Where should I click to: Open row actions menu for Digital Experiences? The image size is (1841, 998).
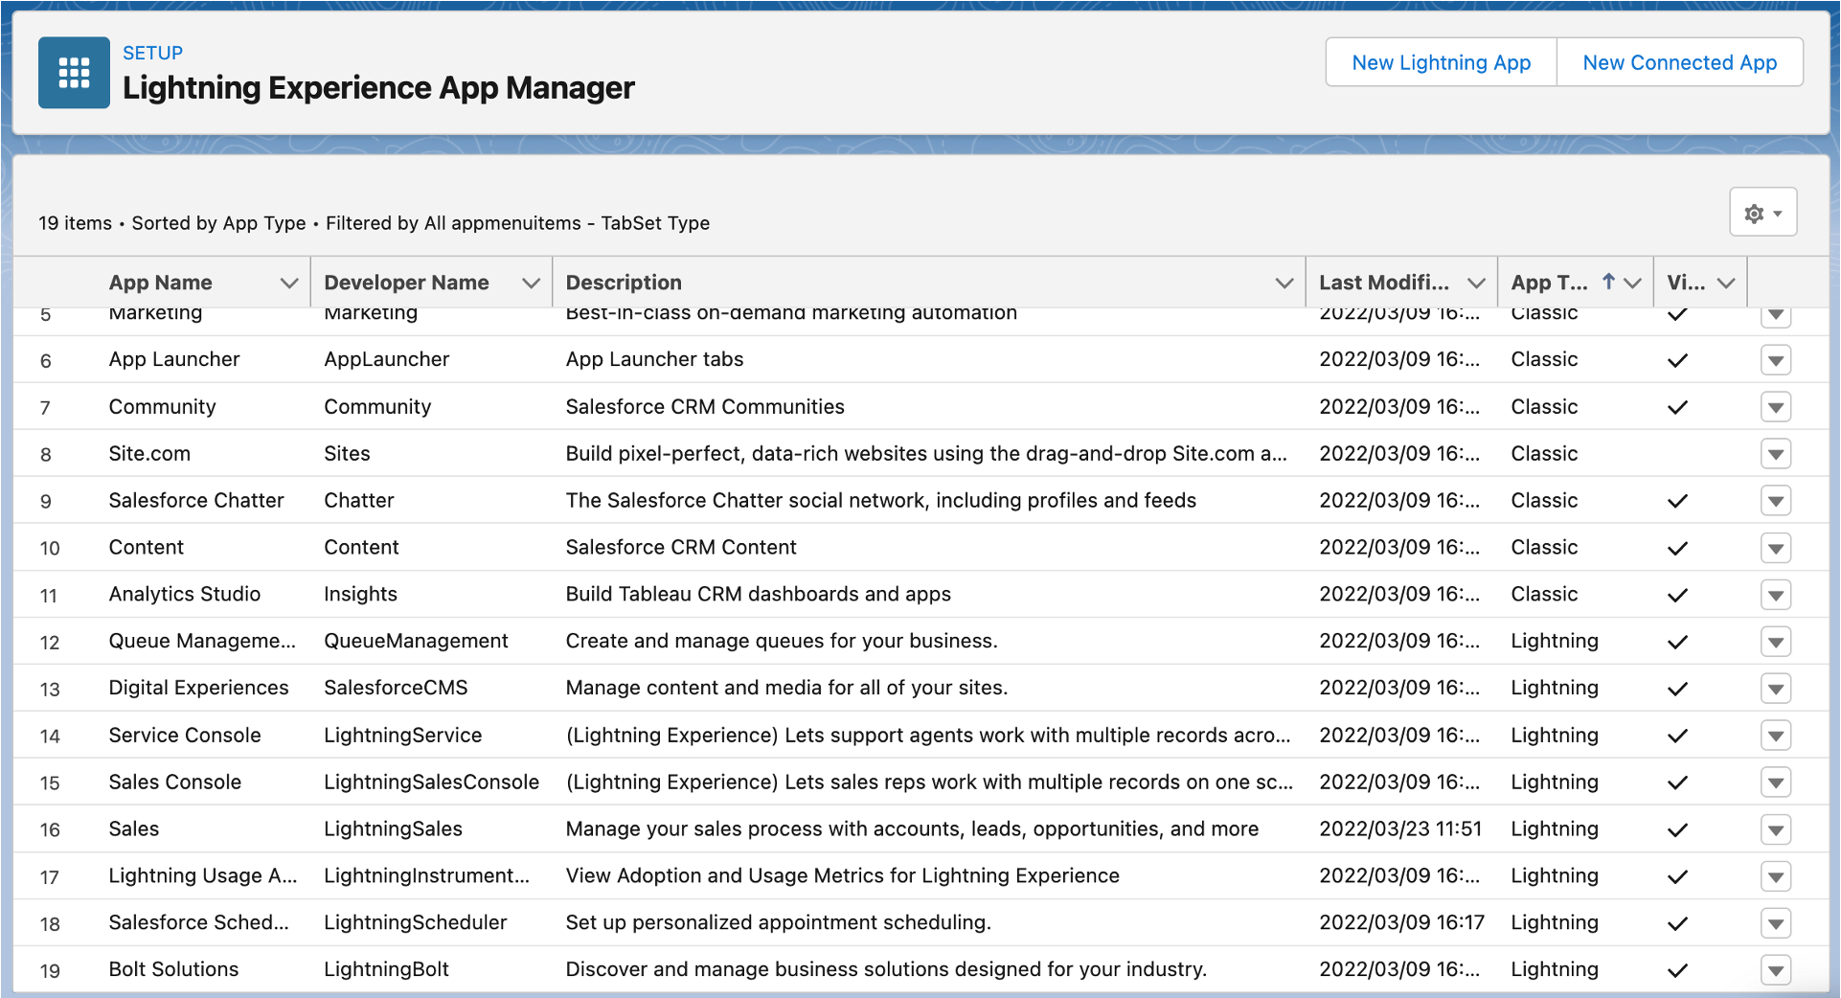pos(1776,689)
